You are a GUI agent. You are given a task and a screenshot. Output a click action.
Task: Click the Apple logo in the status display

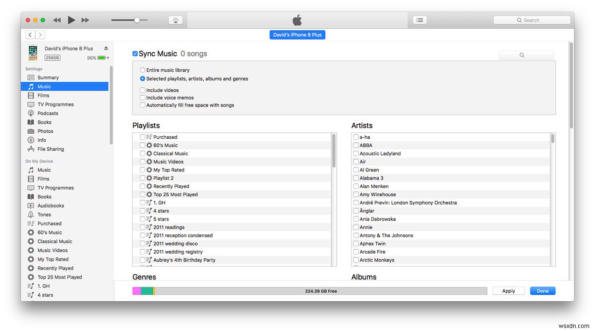pos(297,20)
